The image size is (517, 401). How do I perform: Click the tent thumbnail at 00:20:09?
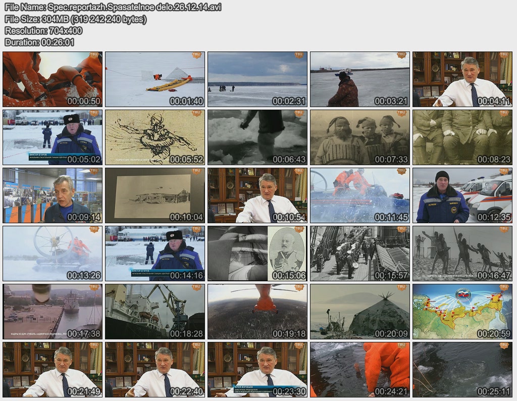(x=360, y=312)
